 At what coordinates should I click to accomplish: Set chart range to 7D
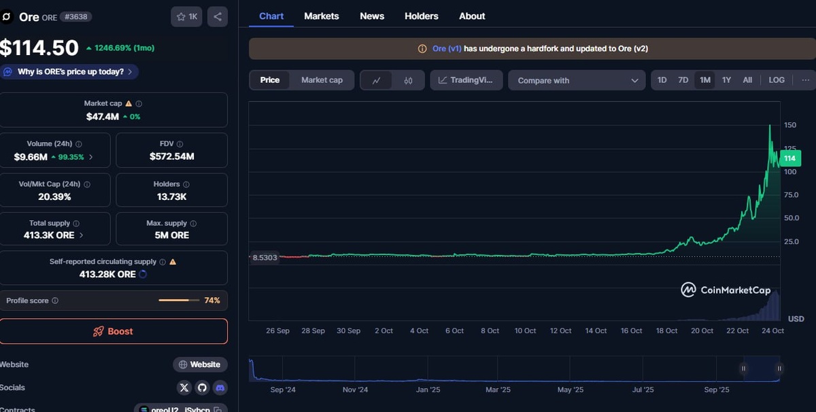[x=683, y=80]
